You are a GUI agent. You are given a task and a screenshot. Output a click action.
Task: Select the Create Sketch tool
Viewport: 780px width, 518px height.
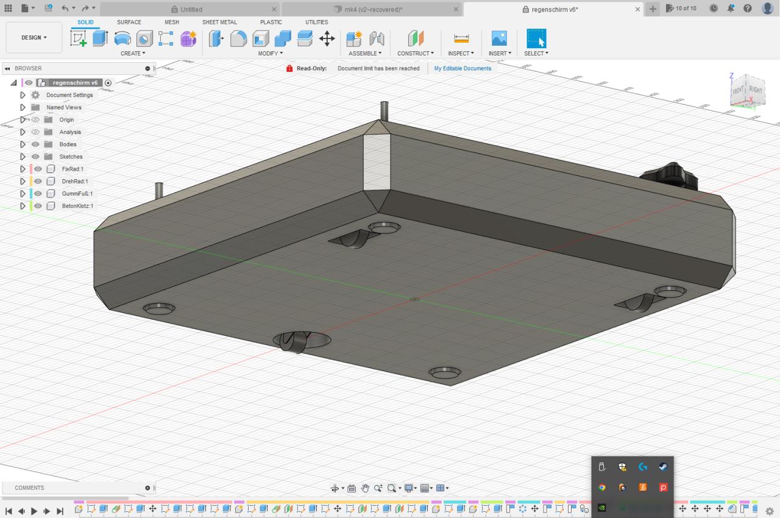(x=79, y=39)
